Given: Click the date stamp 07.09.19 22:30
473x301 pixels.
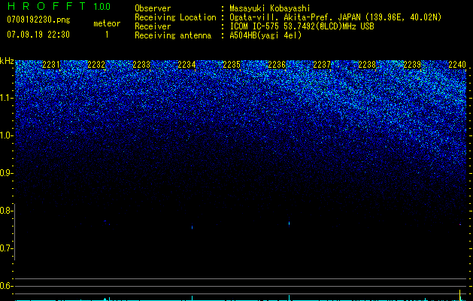Looking at the screenshot, I should pyautogui.click(x=38, y=35).
